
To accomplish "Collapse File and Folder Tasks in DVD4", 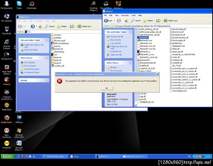I will point(47,40).
